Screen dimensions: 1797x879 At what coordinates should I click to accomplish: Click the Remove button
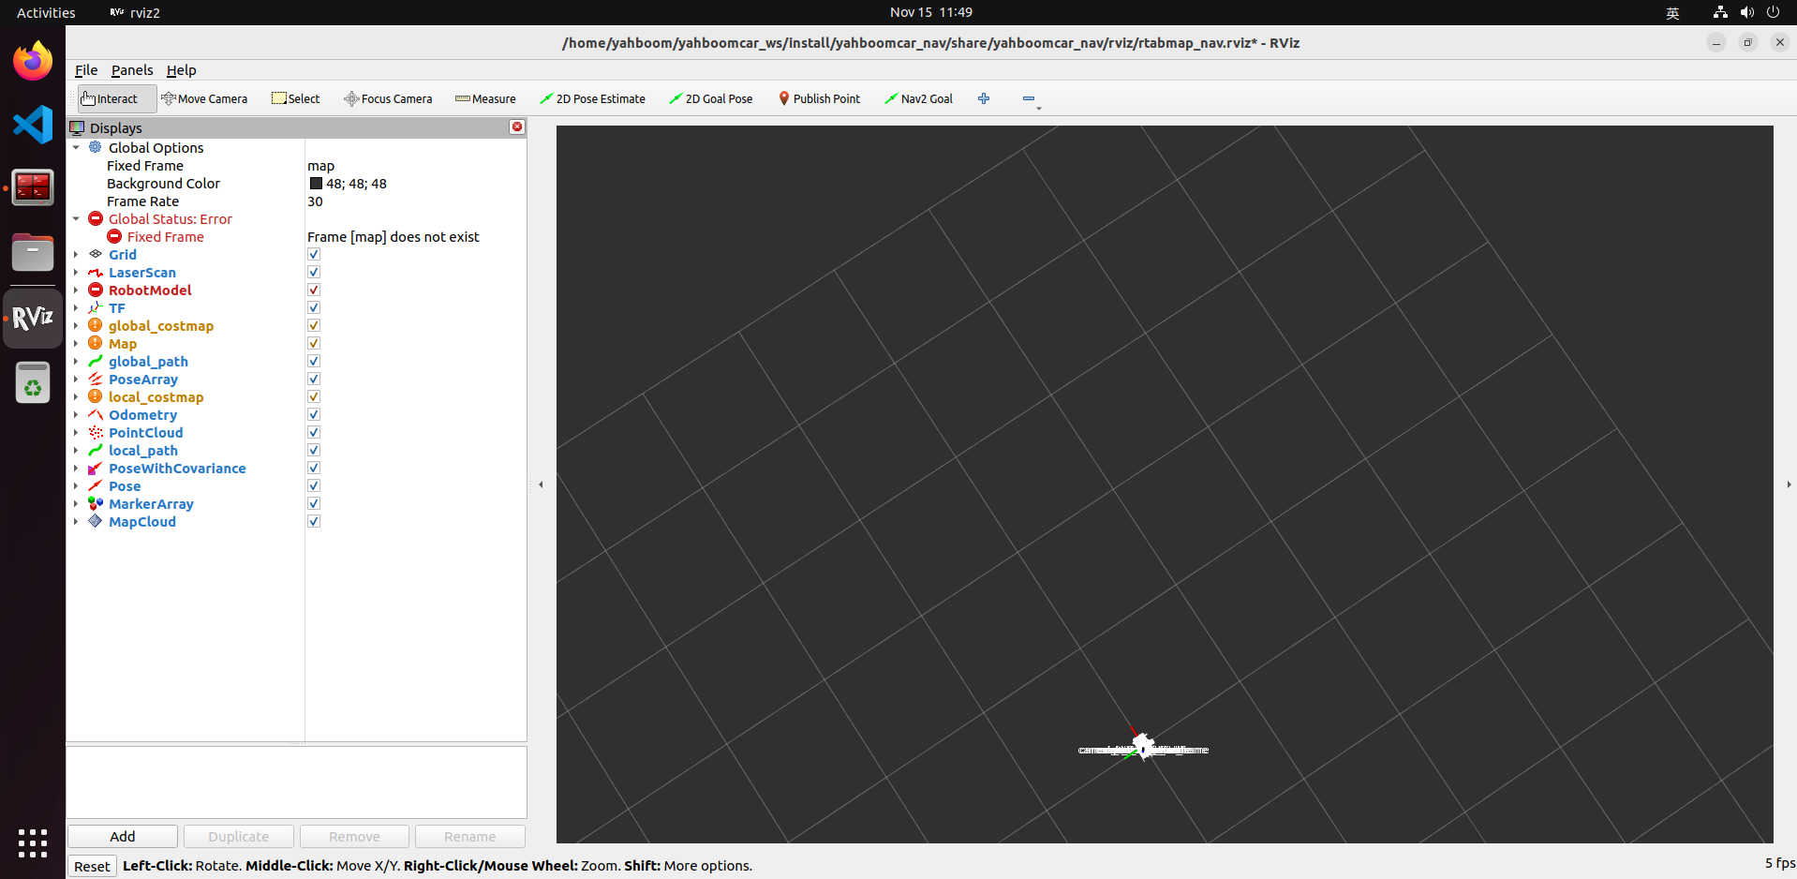tap(354, 836)
